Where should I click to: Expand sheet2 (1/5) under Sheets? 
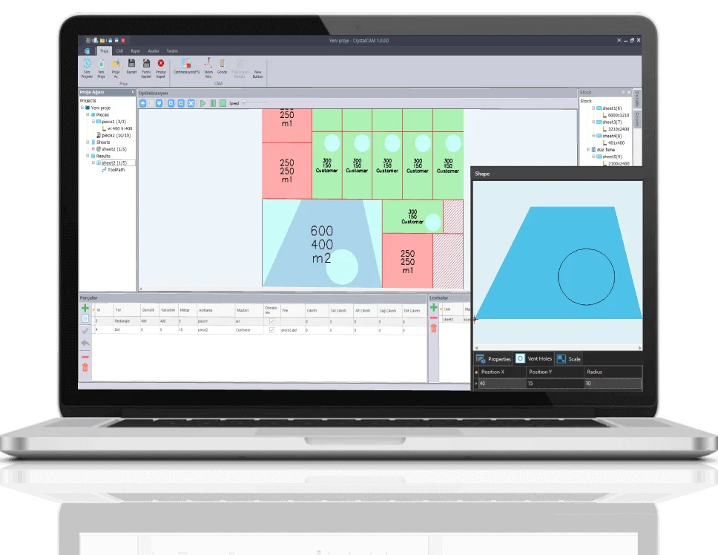93,149
